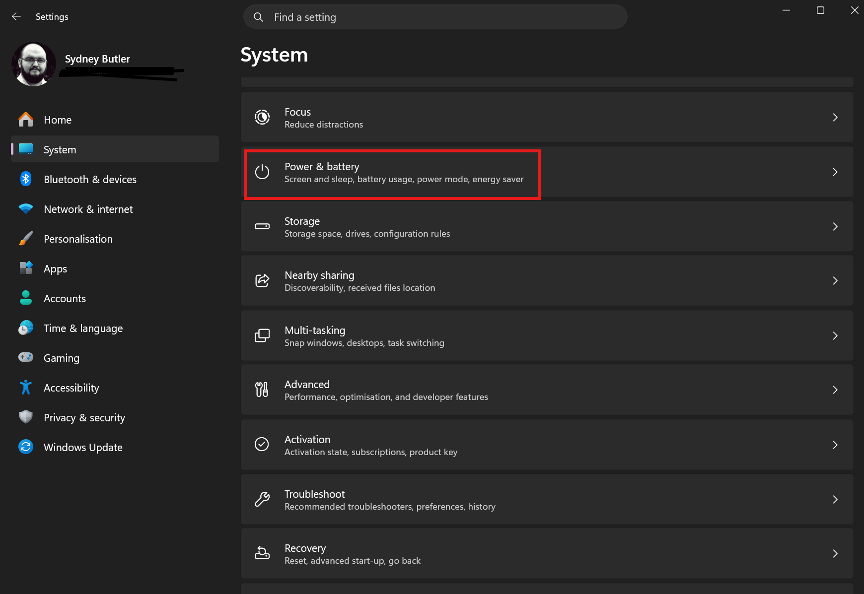Click the System monitor icon in sidebar
The height and width of the screenshot is (594, 864).
click(x=26, y=149)
